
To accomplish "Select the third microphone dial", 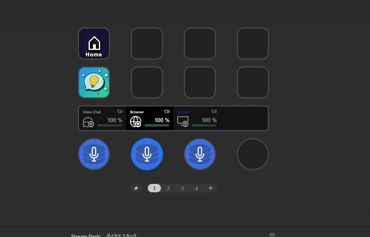I will [200, 154].
